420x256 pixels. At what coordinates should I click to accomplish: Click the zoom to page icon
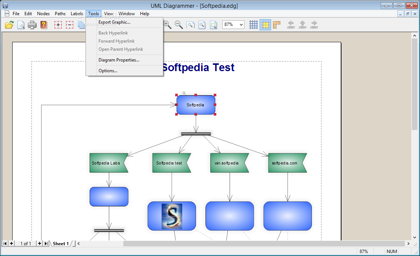pos(202,25)
